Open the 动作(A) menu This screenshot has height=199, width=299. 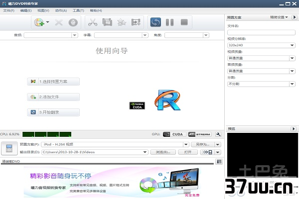61,10
